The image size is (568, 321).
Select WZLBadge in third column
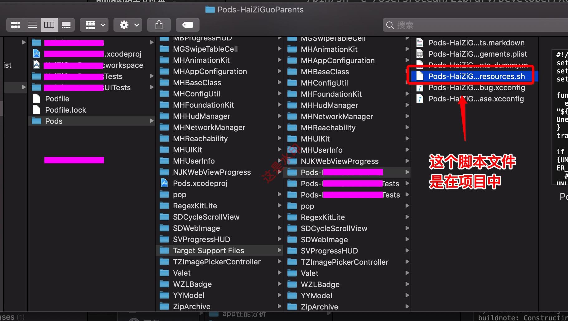[347, 284]
